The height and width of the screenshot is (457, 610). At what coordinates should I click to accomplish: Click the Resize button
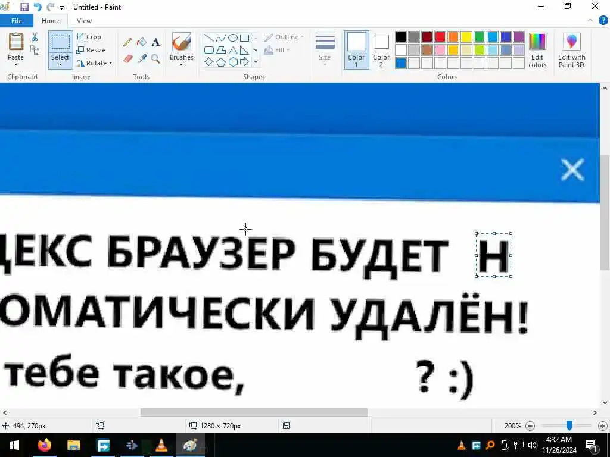(x=91, y=50)
